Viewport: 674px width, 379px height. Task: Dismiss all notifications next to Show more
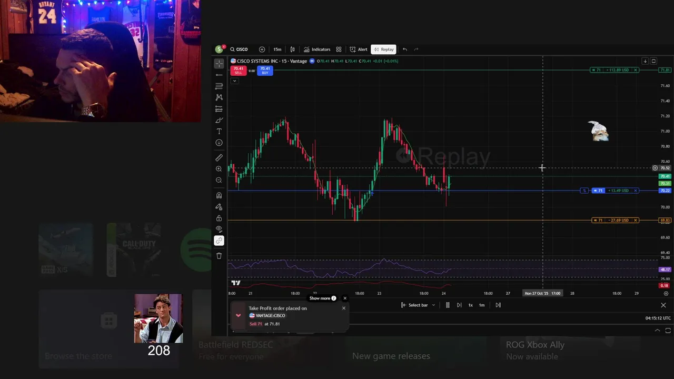(x=345, y=298)
